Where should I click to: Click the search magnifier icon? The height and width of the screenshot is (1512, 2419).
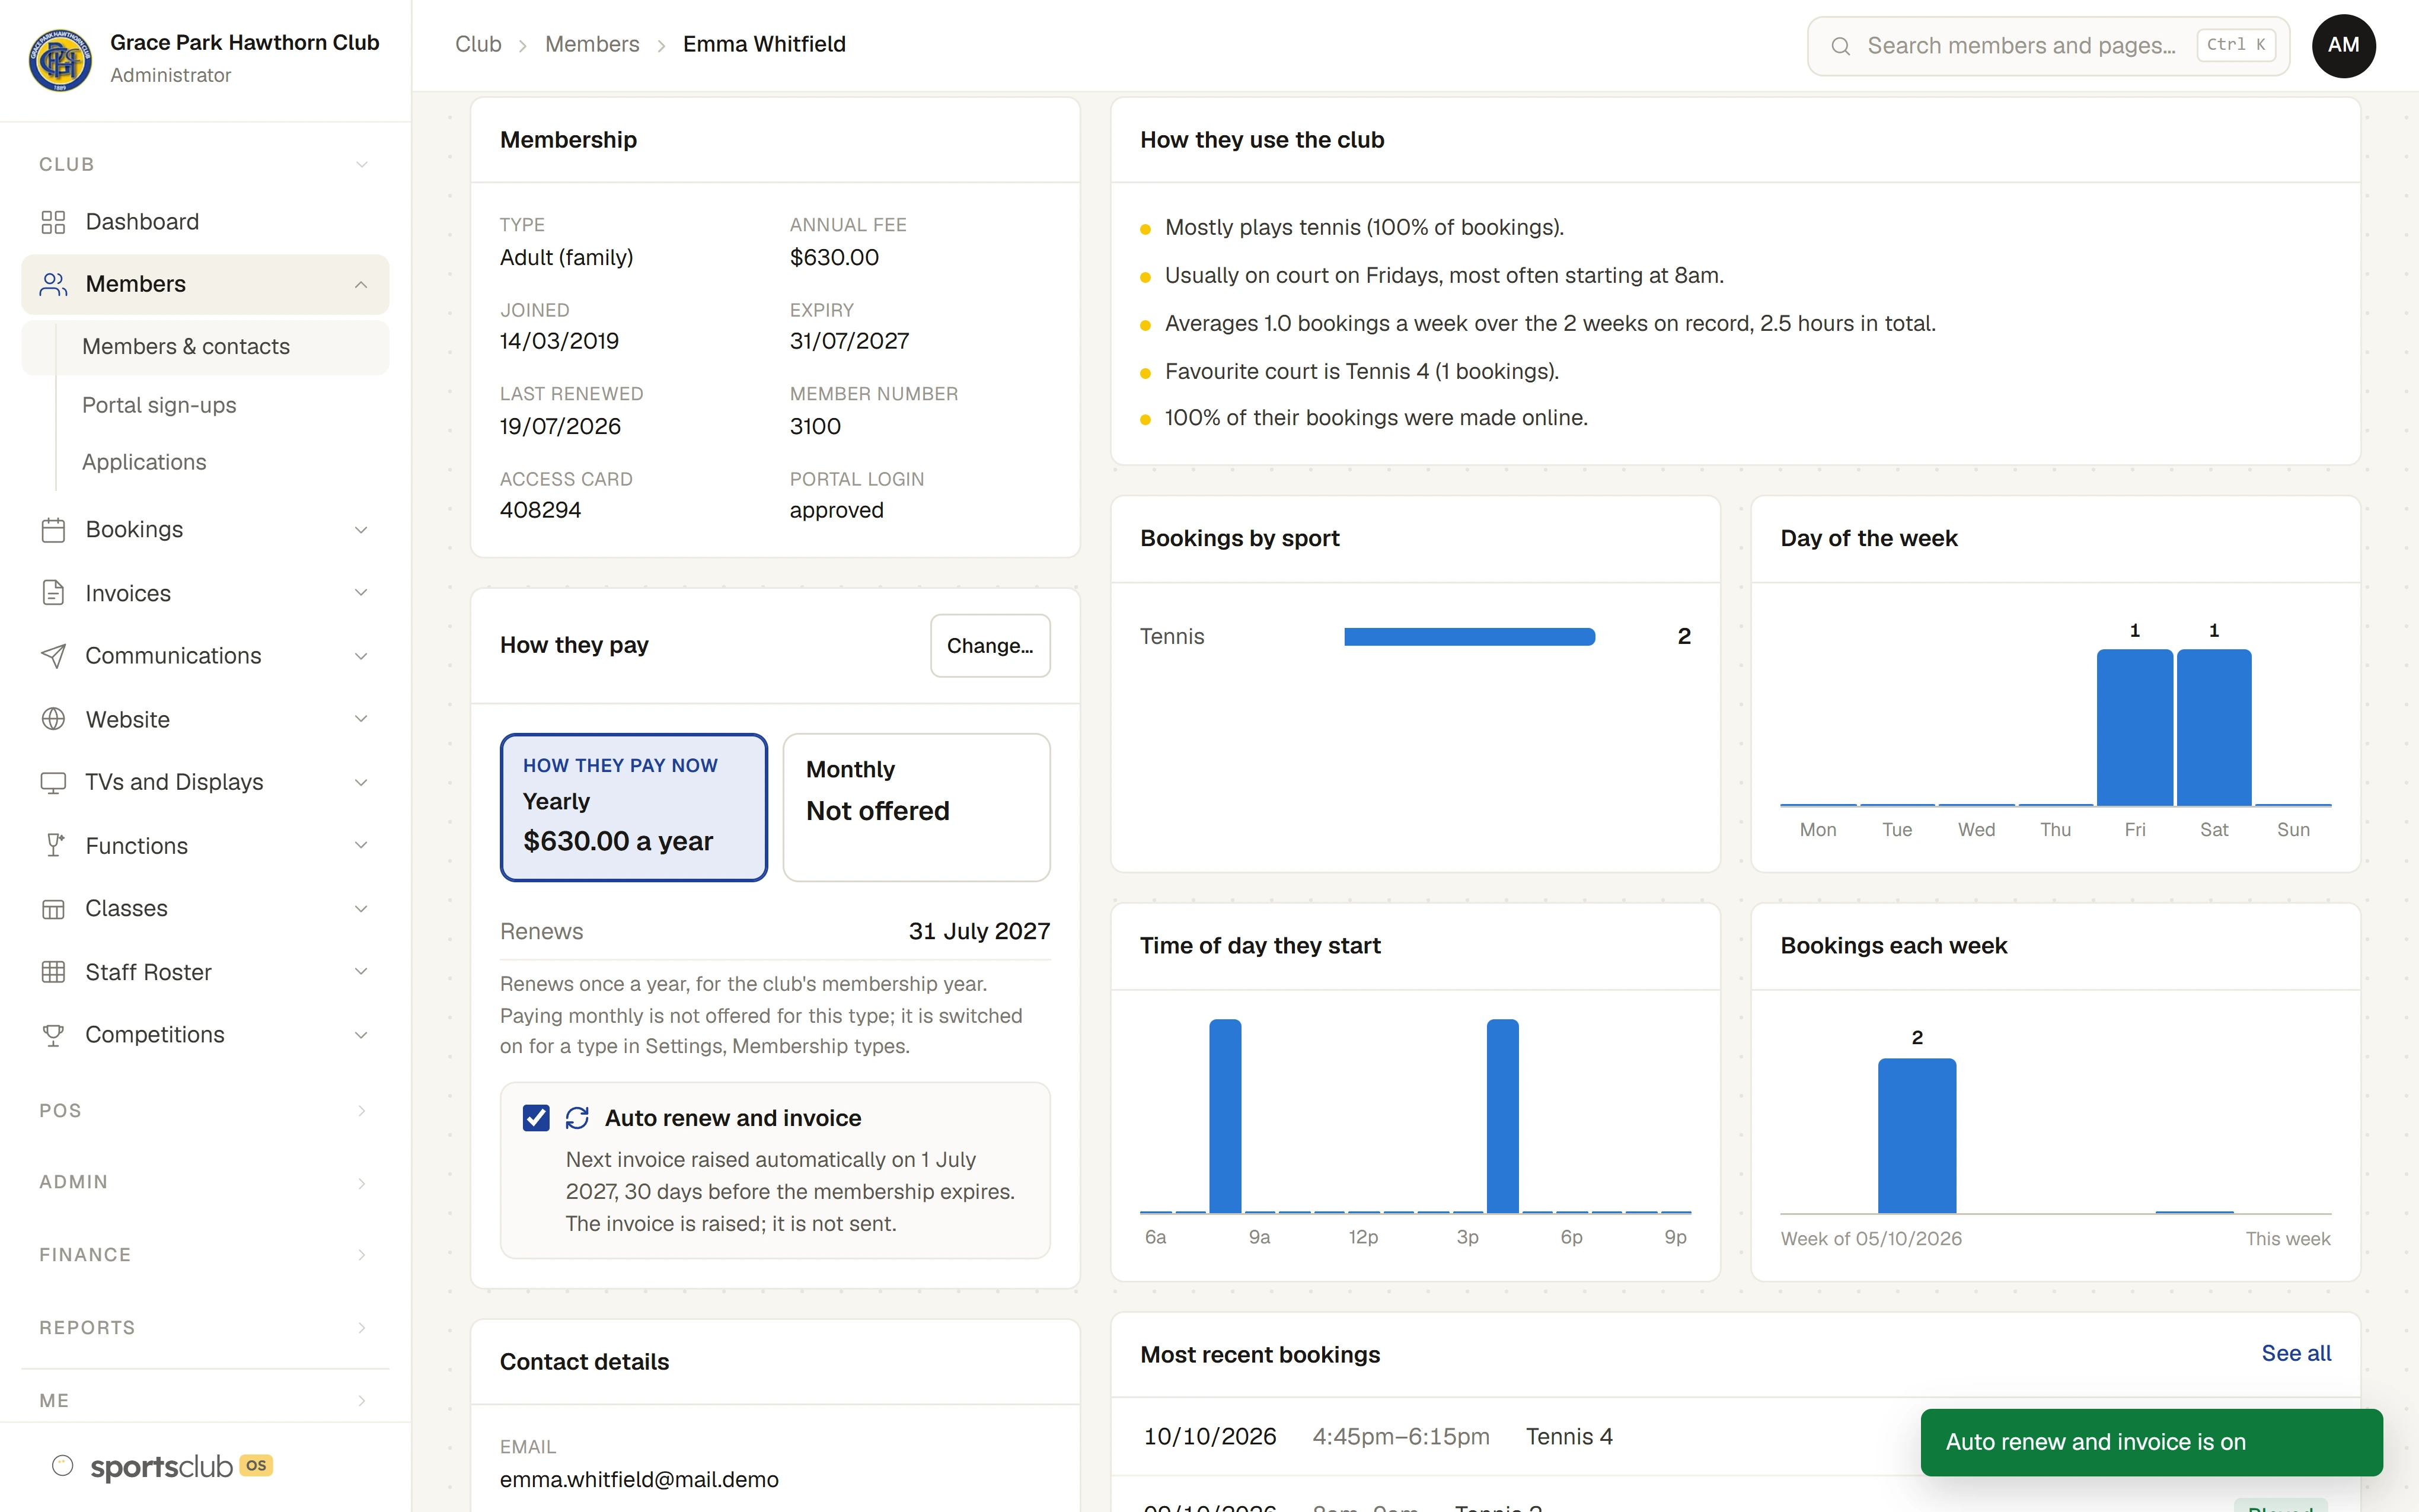[1840, 46]
